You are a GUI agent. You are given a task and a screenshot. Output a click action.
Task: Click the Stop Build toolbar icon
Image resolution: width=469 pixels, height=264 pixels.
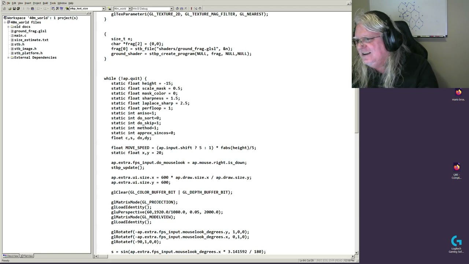click(x=186, y=9)
